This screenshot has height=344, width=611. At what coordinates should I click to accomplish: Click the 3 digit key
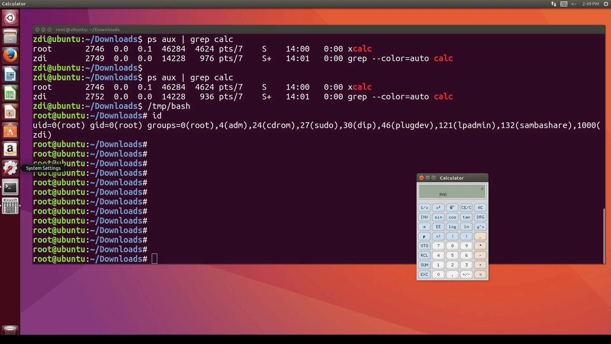tap(467, 265)
